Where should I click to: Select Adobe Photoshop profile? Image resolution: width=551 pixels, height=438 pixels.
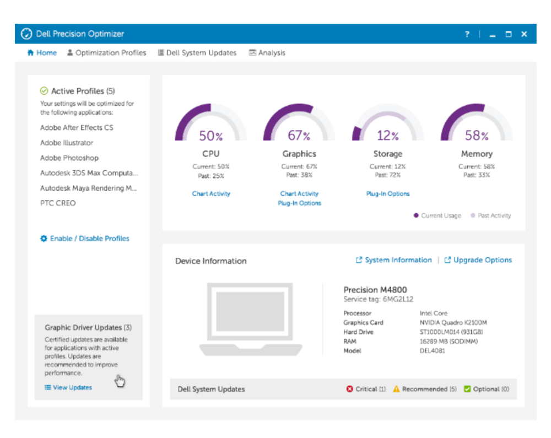69,158
